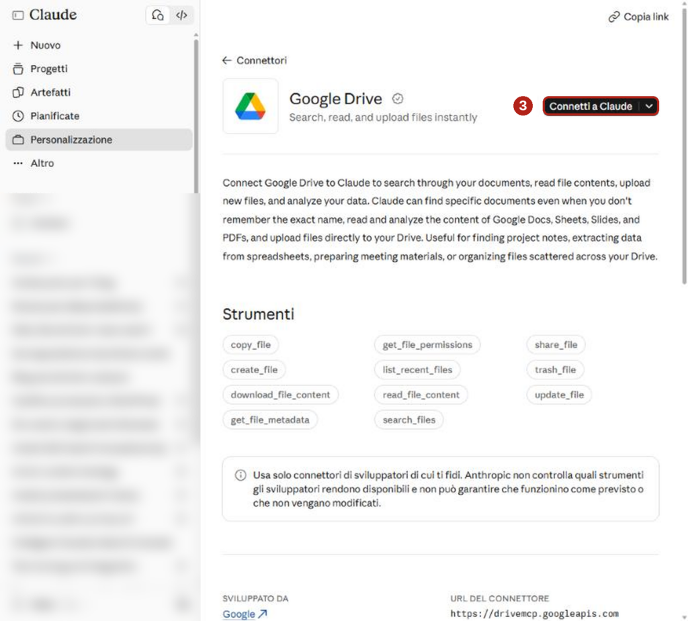Image resolution: width=688 pixels, height=621 pixels.
Task: Click the chain link icon by Copia link
Action: (x=614, y=17)
